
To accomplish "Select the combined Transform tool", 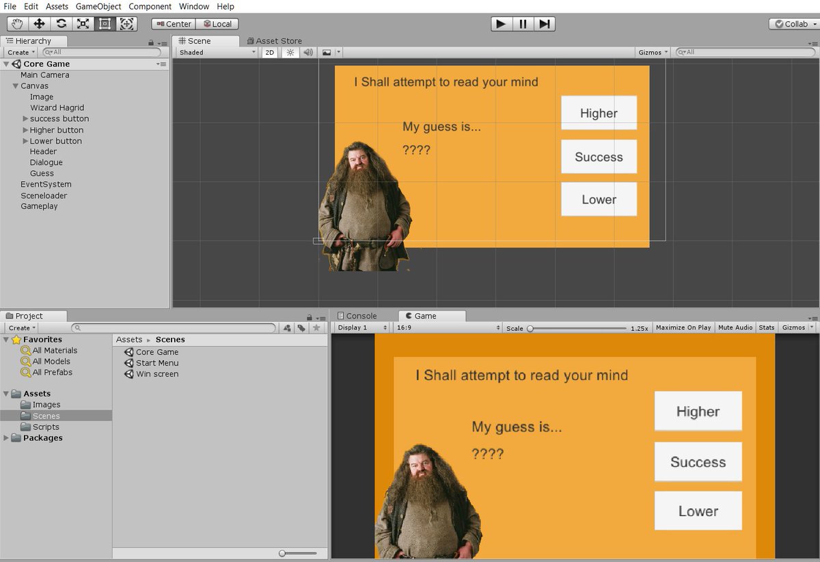I will click(x=126, y=24).
